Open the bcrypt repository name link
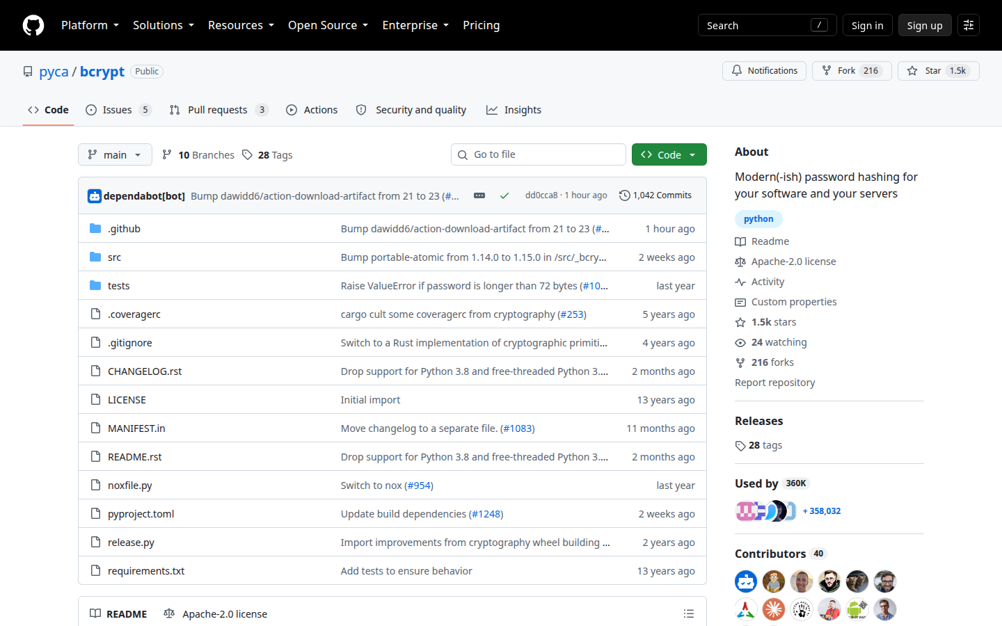Screen dimensions: 1002x626 [102, 72]
